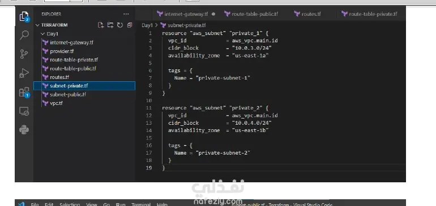The width and height of the screenshot is (436, 206).
Task: Open the Explorer view in activity bar
Action: tap(24, 16)
